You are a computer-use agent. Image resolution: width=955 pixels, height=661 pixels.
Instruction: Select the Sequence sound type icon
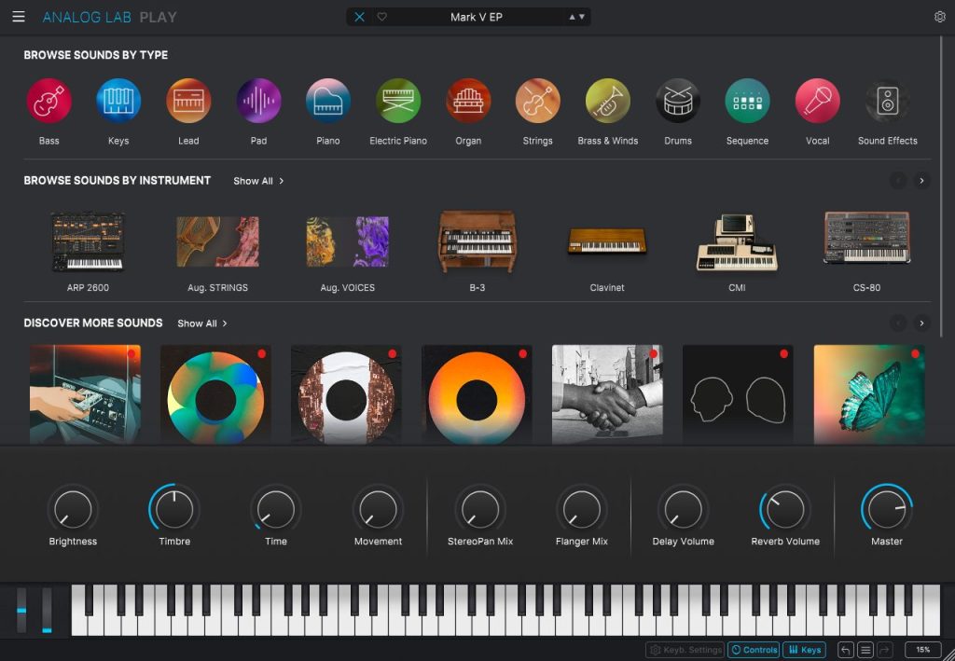click(x=747, y=101)
